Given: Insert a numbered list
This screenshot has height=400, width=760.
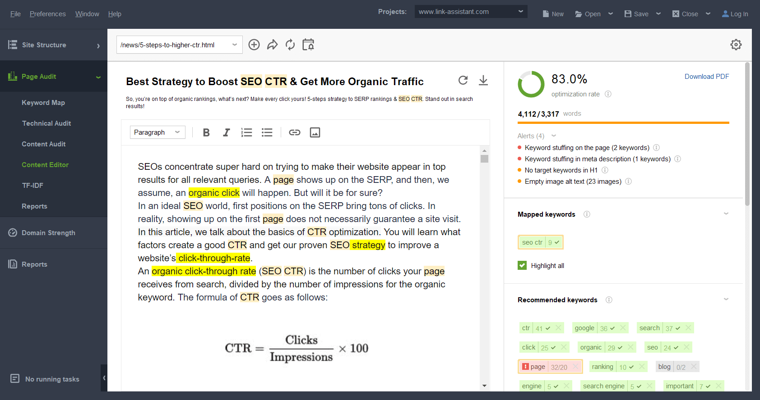Looking at the screenshot, I should [x=246, y=132].
